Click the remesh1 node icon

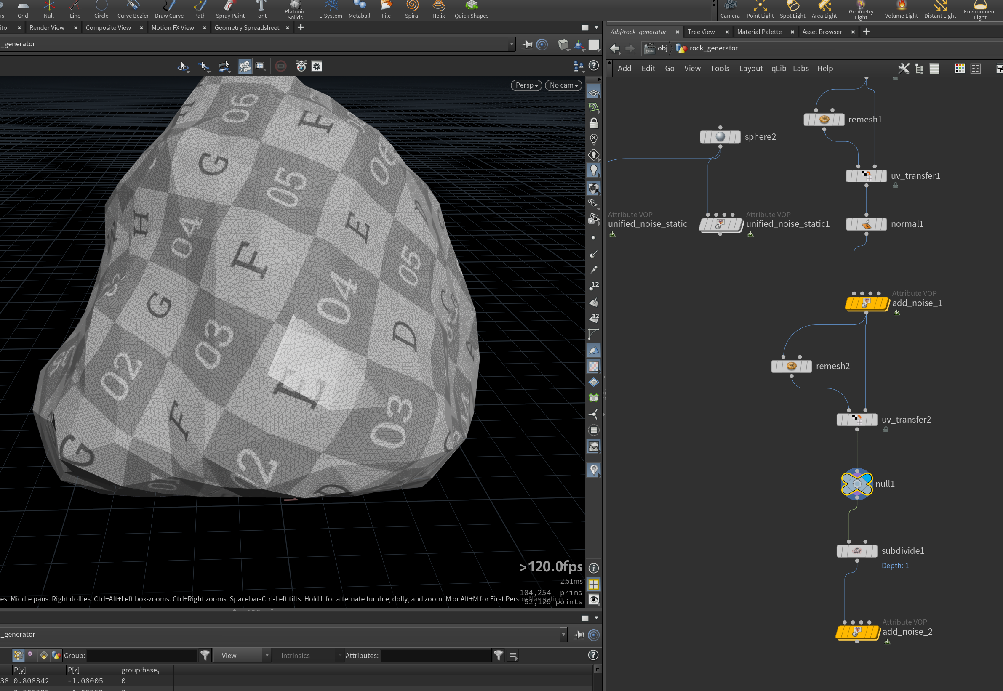824,120
